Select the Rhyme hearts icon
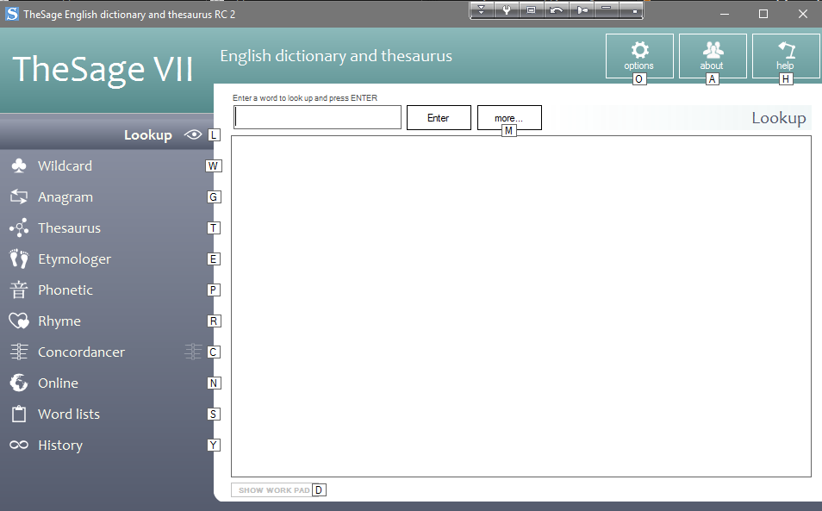The width and height of the screenshot is (822, 511). click(19, 321)
